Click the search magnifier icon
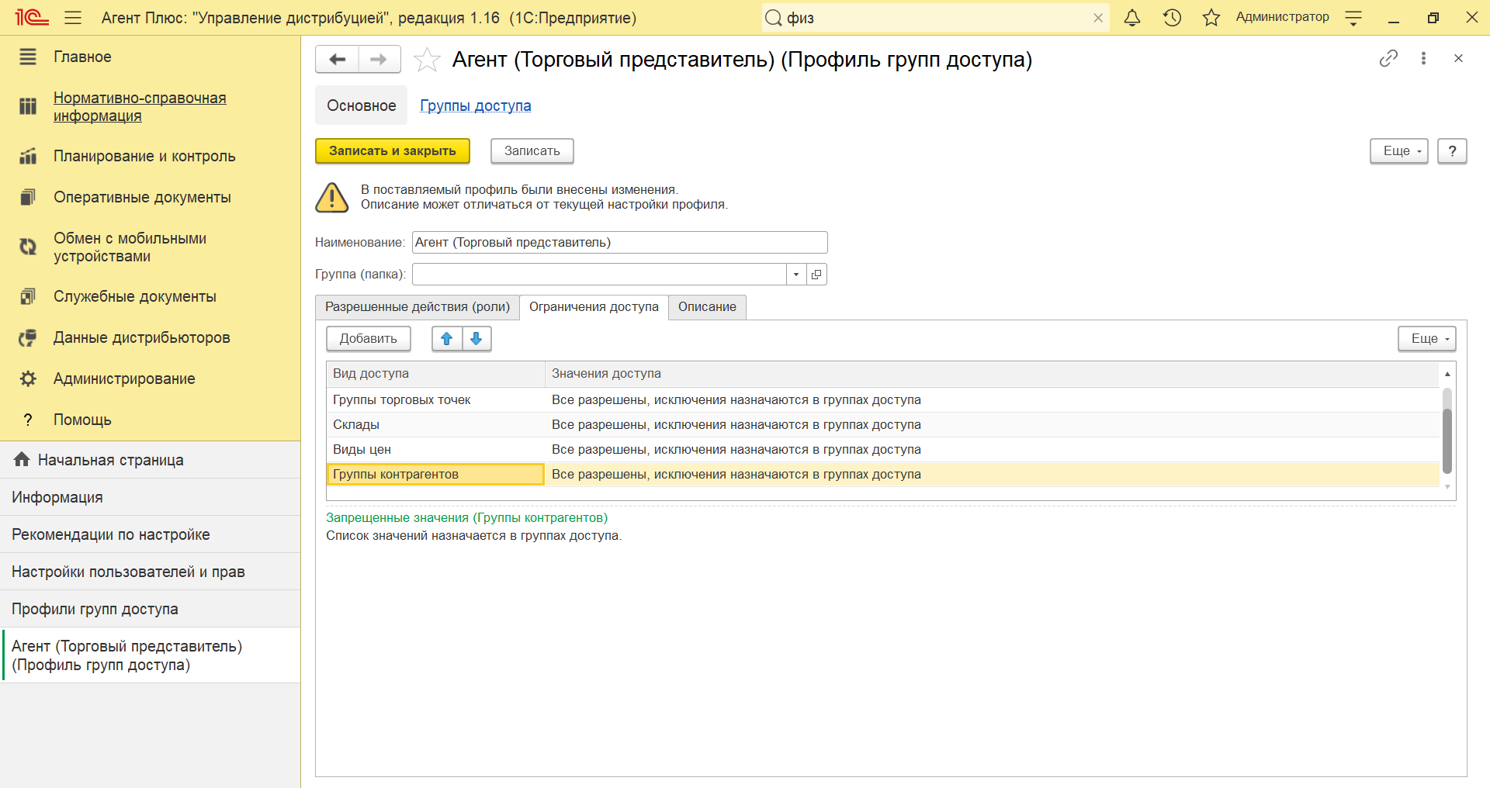1490x788 pixels. [x=773, y=18]
